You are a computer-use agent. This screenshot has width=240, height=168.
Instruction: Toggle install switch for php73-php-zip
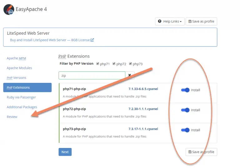point(185,130)
